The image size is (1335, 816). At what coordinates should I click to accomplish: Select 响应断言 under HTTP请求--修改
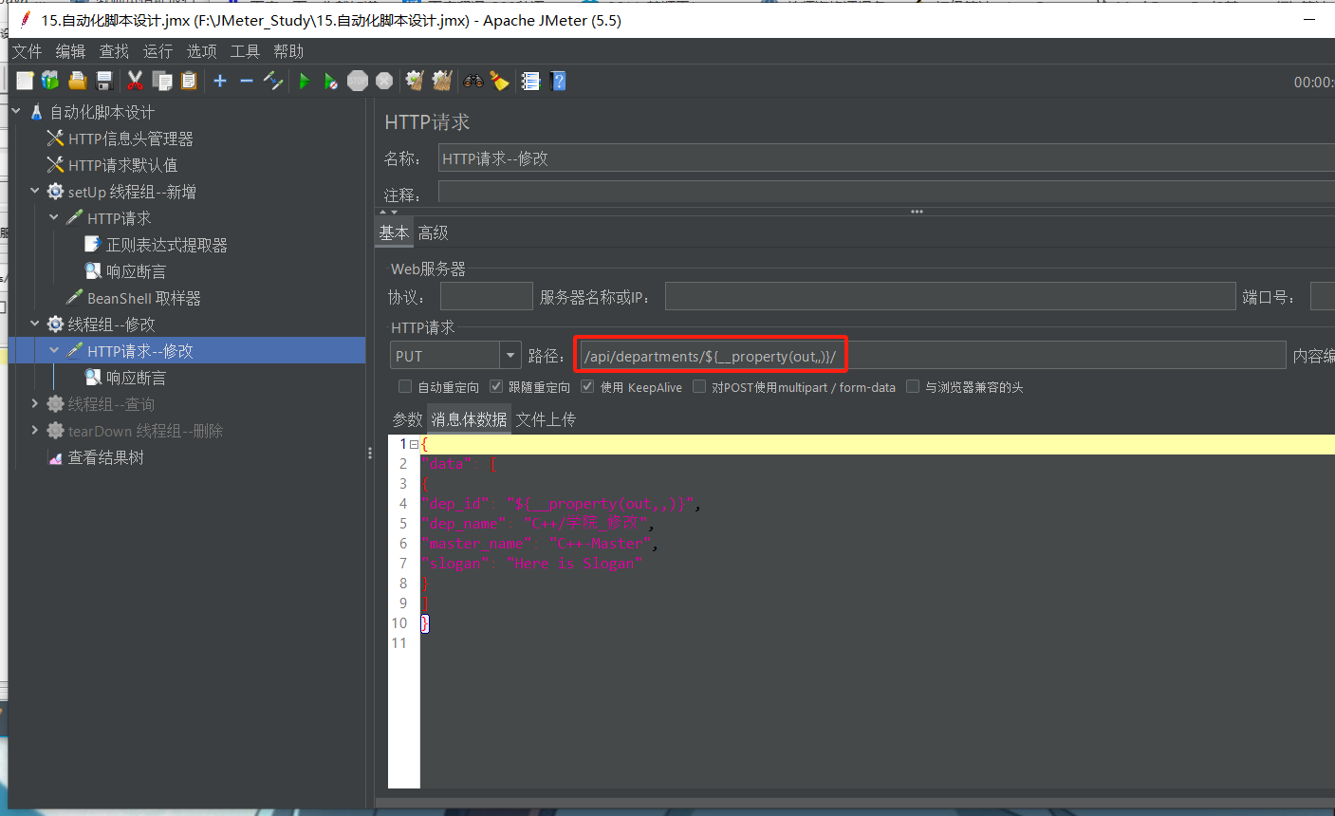[x=136, y=378]
